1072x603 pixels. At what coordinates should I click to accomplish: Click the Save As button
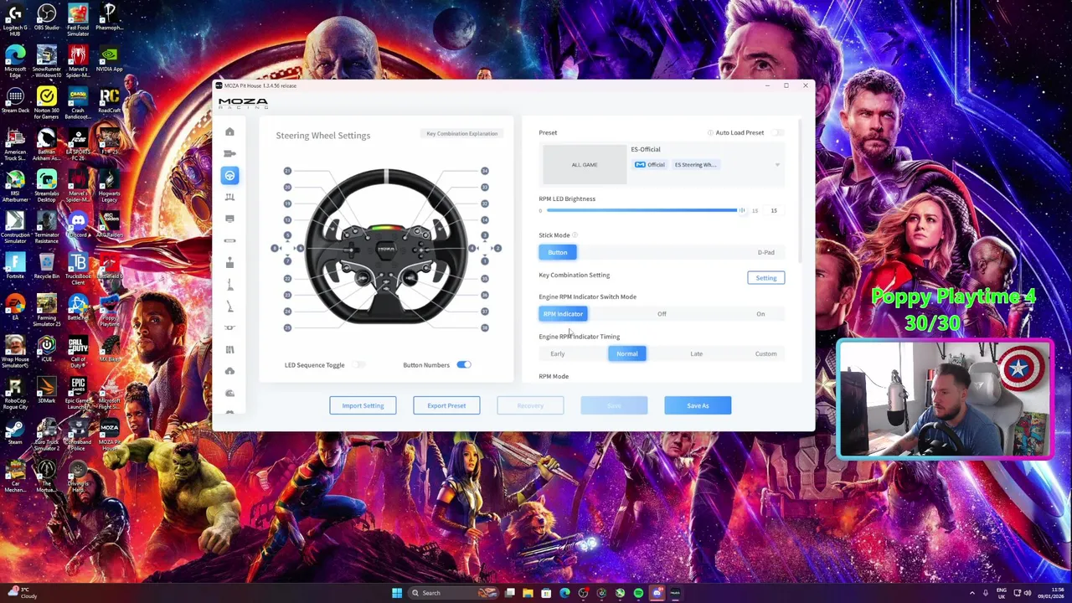698,405
